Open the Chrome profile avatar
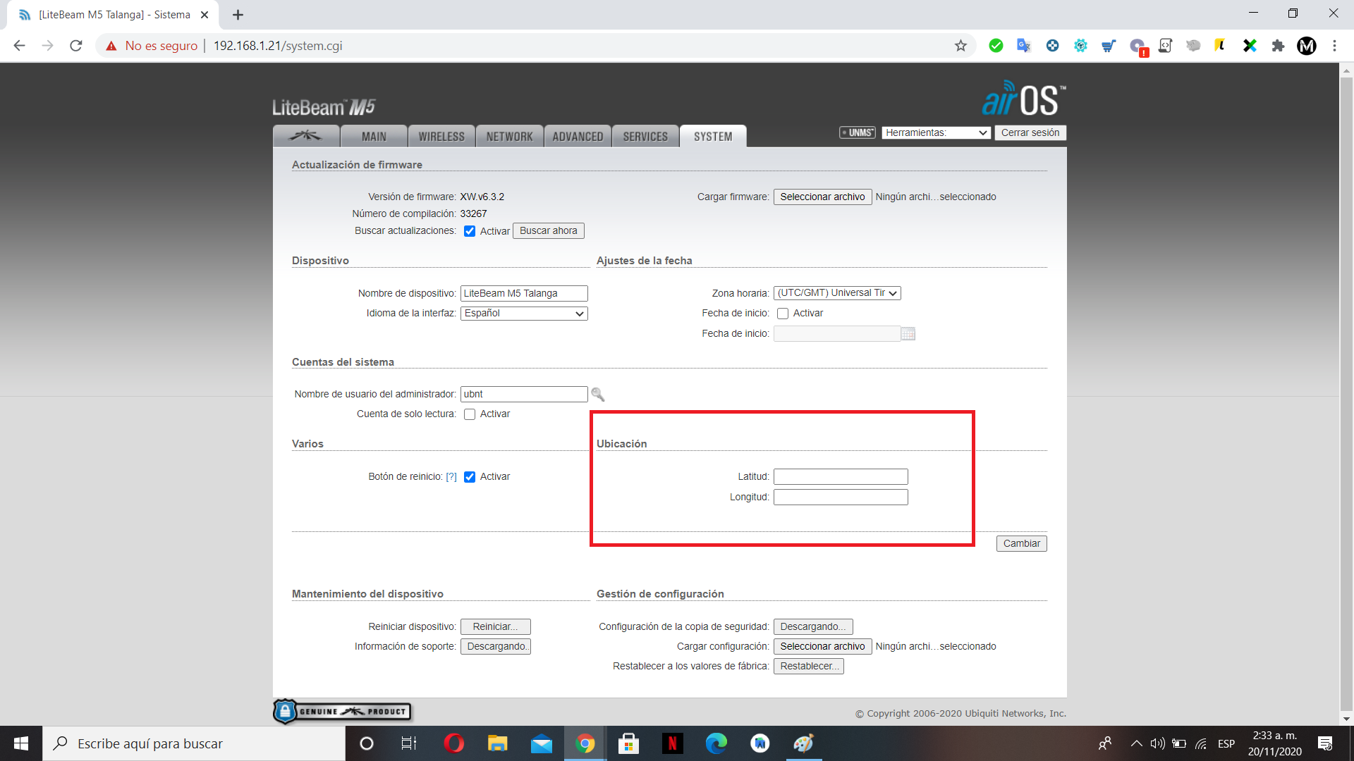The width and height of the screenshot is (1354, 761). point(1307,46)
